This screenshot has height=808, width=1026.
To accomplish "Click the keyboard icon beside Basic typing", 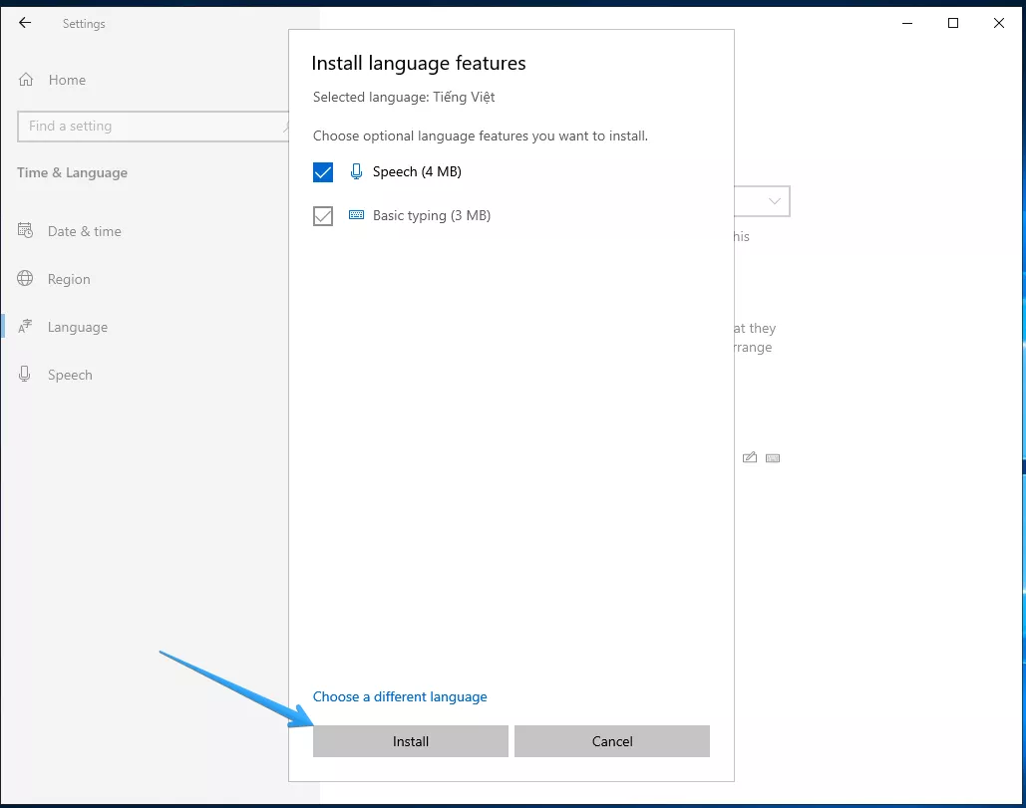I will (356, 215).
